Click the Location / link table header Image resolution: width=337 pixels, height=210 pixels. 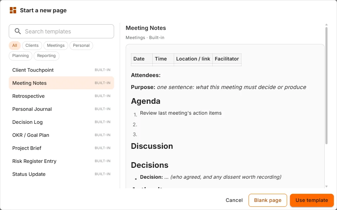pos(193,59)
